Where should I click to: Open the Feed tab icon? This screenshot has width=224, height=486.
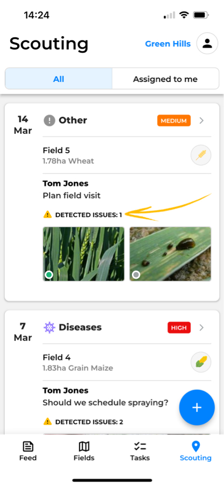pos(28,447)
